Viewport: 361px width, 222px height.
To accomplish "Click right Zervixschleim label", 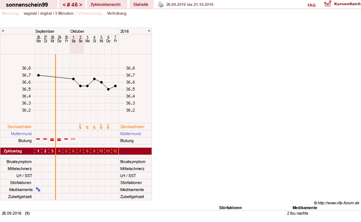I will [132, 127].
